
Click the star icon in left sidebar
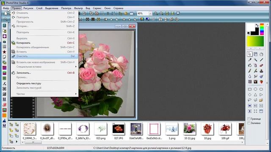5,52
